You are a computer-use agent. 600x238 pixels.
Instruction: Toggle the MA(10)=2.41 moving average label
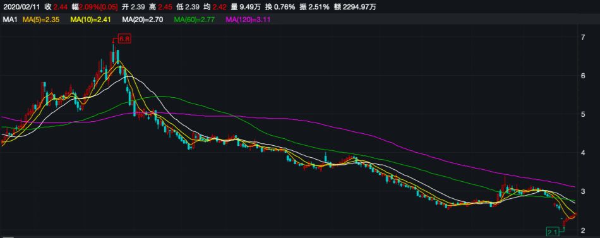[91, 20]
